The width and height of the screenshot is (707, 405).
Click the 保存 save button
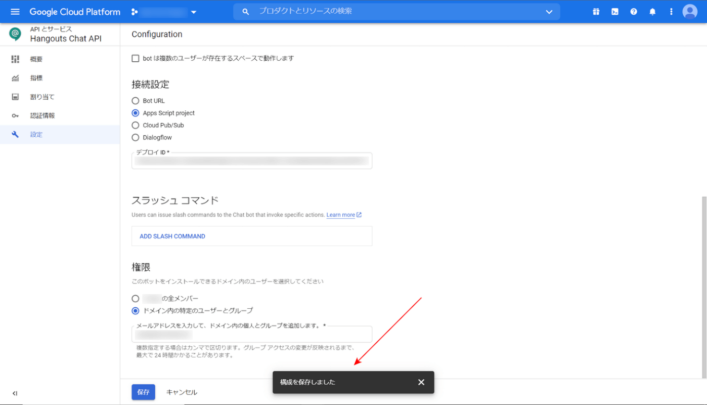point(143,392)
